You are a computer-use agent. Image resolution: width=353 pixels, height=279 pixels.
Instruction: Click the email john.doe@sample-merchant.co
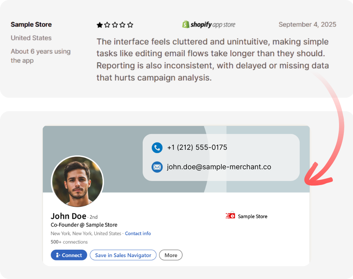[x=219, y=167]
